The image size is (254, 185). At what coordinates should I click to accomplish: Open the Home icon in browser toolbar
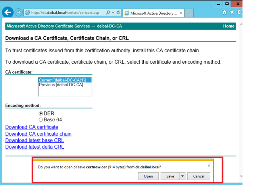(x=225, y=13)
